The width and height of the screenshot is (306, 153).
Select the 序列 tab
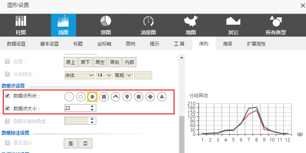[x=204, y=44]
